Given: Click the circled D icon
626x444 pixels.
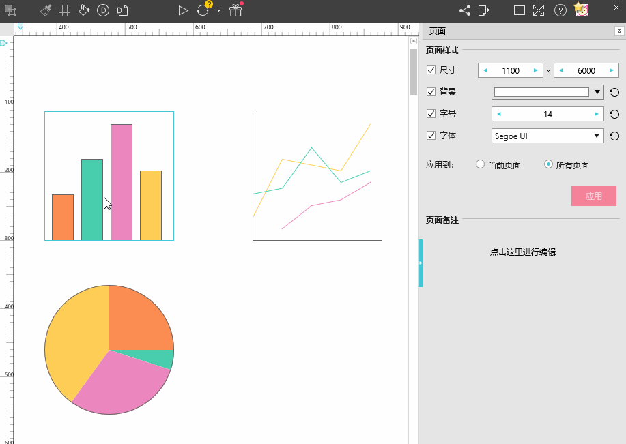Looking at the screenshot, I should coord(103,10).
